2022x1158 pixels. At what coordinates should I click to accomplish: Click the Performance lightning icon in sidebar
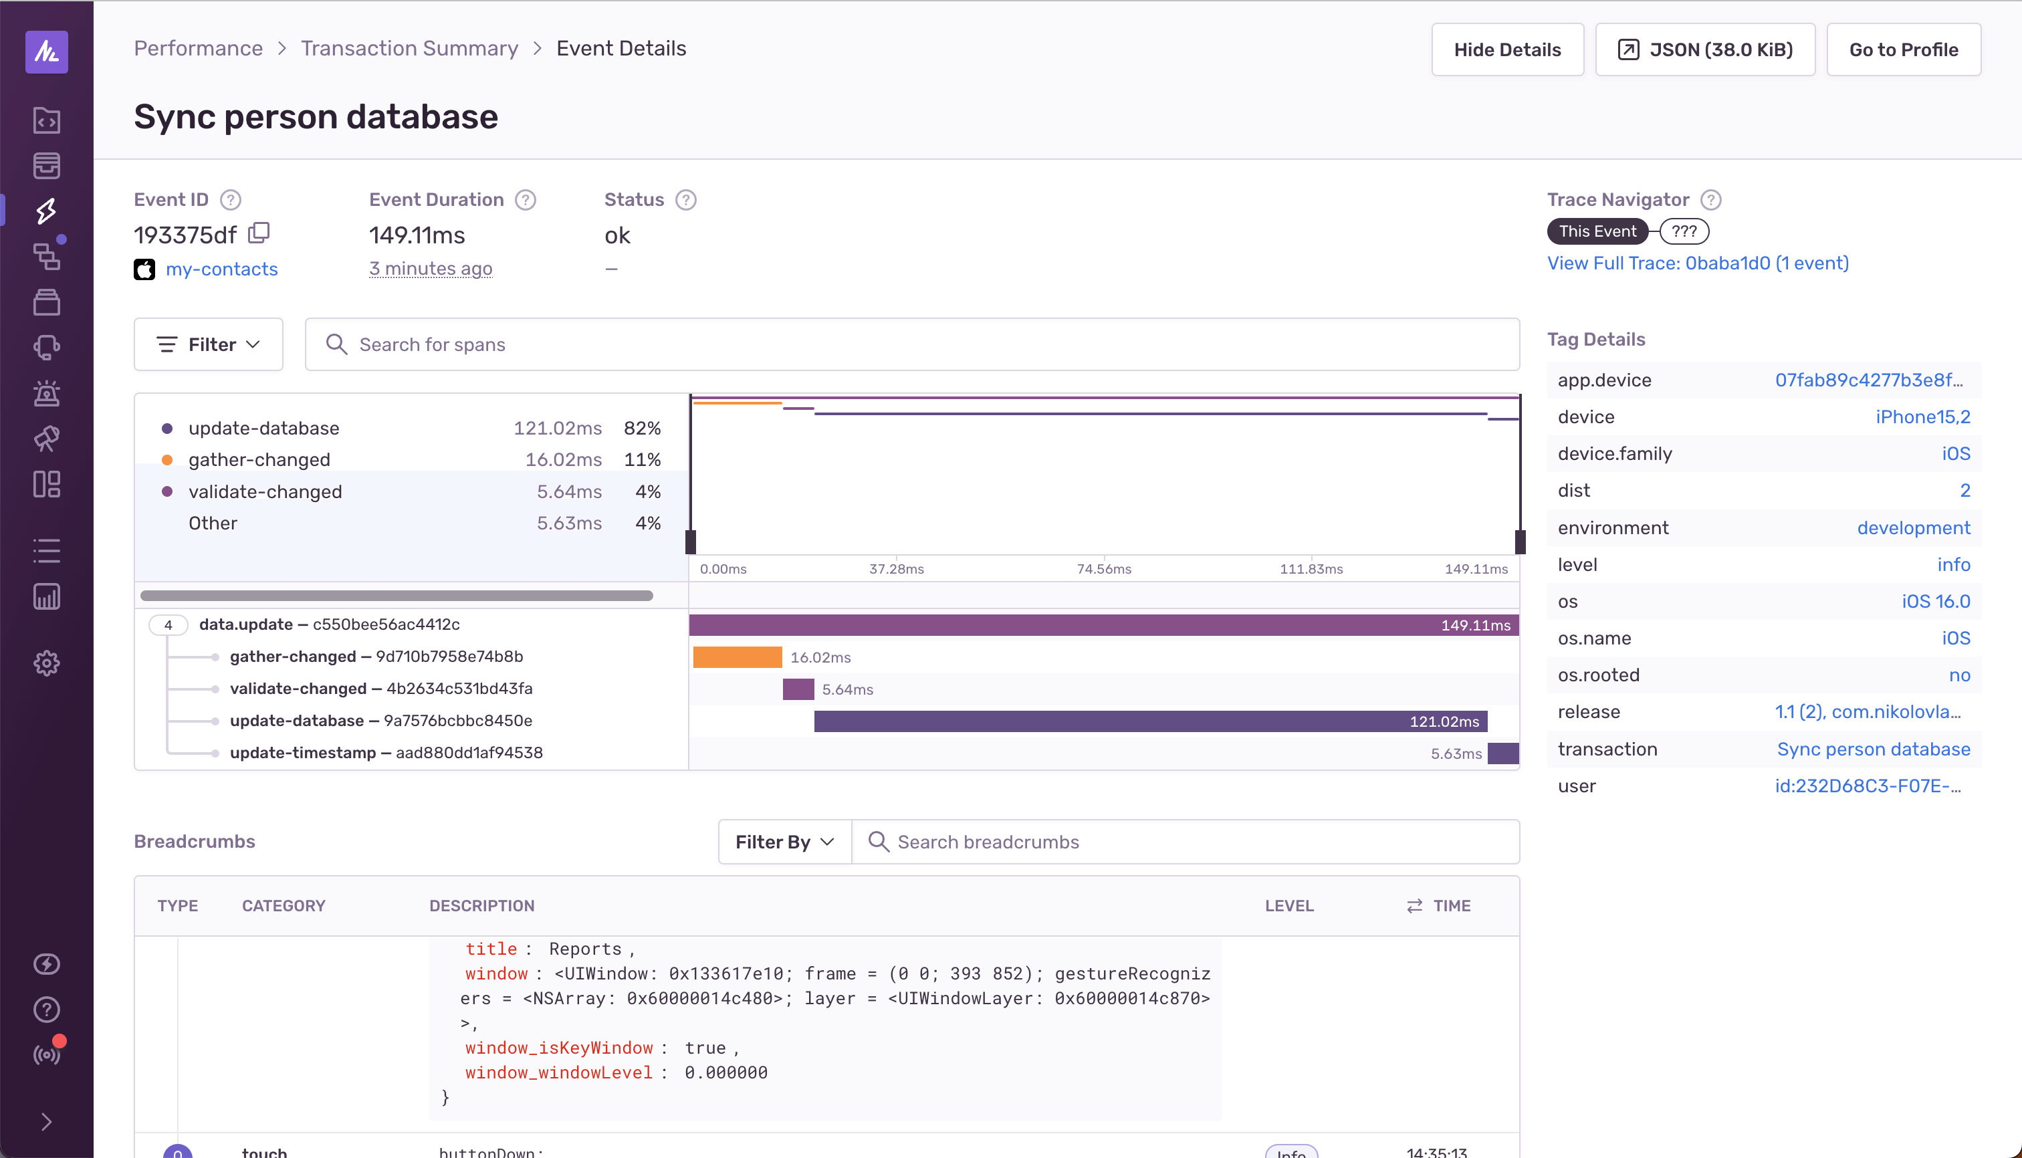(x=46, y=211)
